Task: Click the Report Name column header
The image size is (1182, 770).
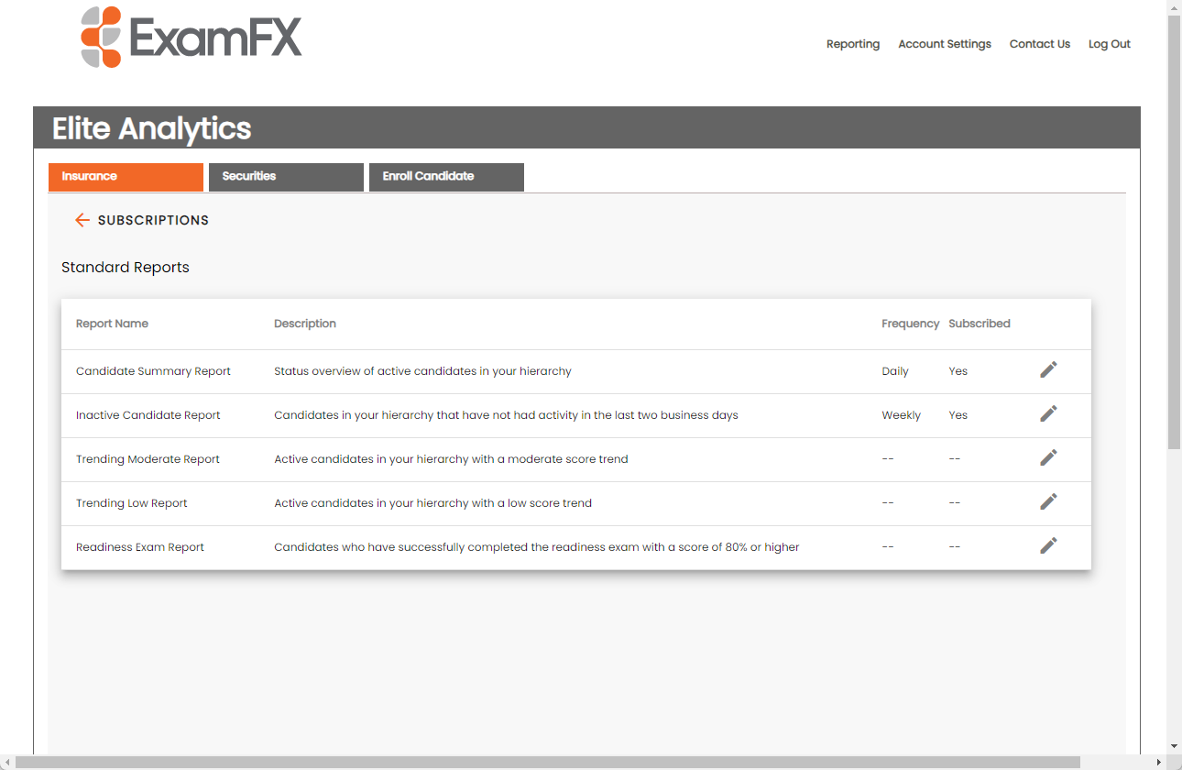Action: pyautogui.click(x=112, y=324)
